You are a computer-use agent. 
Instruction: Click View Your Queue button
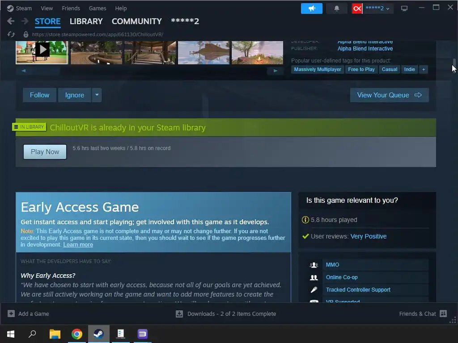390,95
